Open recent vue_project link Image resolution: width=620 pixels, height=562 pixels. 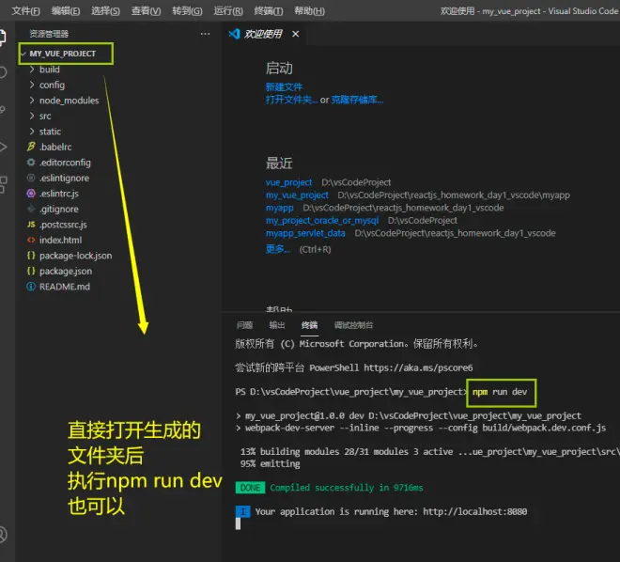288,182
